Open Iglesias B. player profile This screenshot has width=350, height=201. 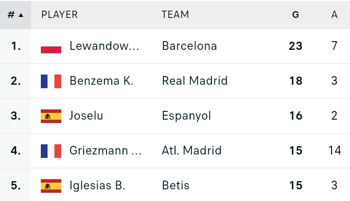tap(97, 186)
